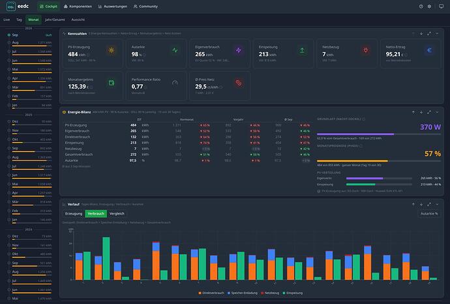Open settings gear in top bar
The width and height of the screenshot is (450, 304).
point(429,7)
